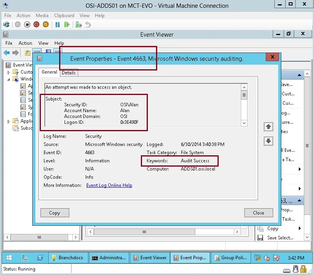Click the muted volume tray icon
The image size is (314, 276).
click(x=267, y=258)
